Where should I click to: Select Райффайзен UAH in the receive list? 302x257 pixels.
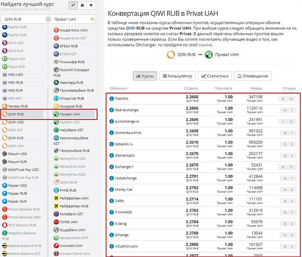pyautogui.click(x=71, y=198)
